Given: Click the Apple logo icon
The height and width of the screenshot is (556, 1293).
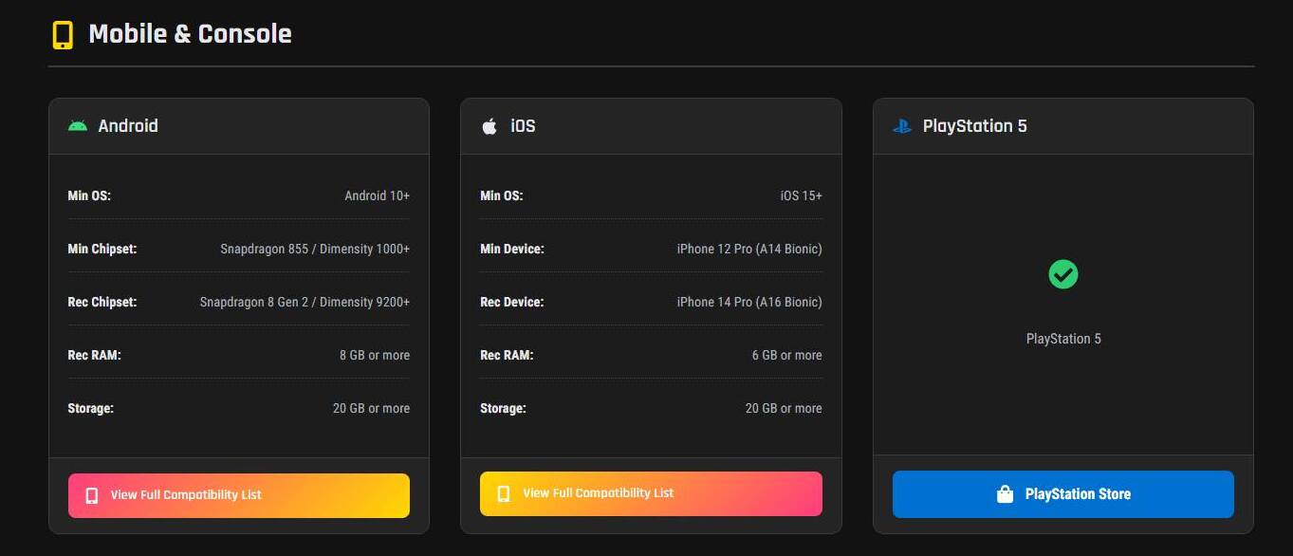Looking at the screenshot, I should pyautogui.click(x=489, y=126).
